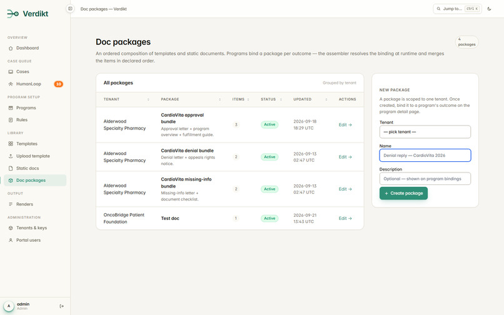504x315 pixels.
Task: Open Templates library in sidebar
Action: 35,144
